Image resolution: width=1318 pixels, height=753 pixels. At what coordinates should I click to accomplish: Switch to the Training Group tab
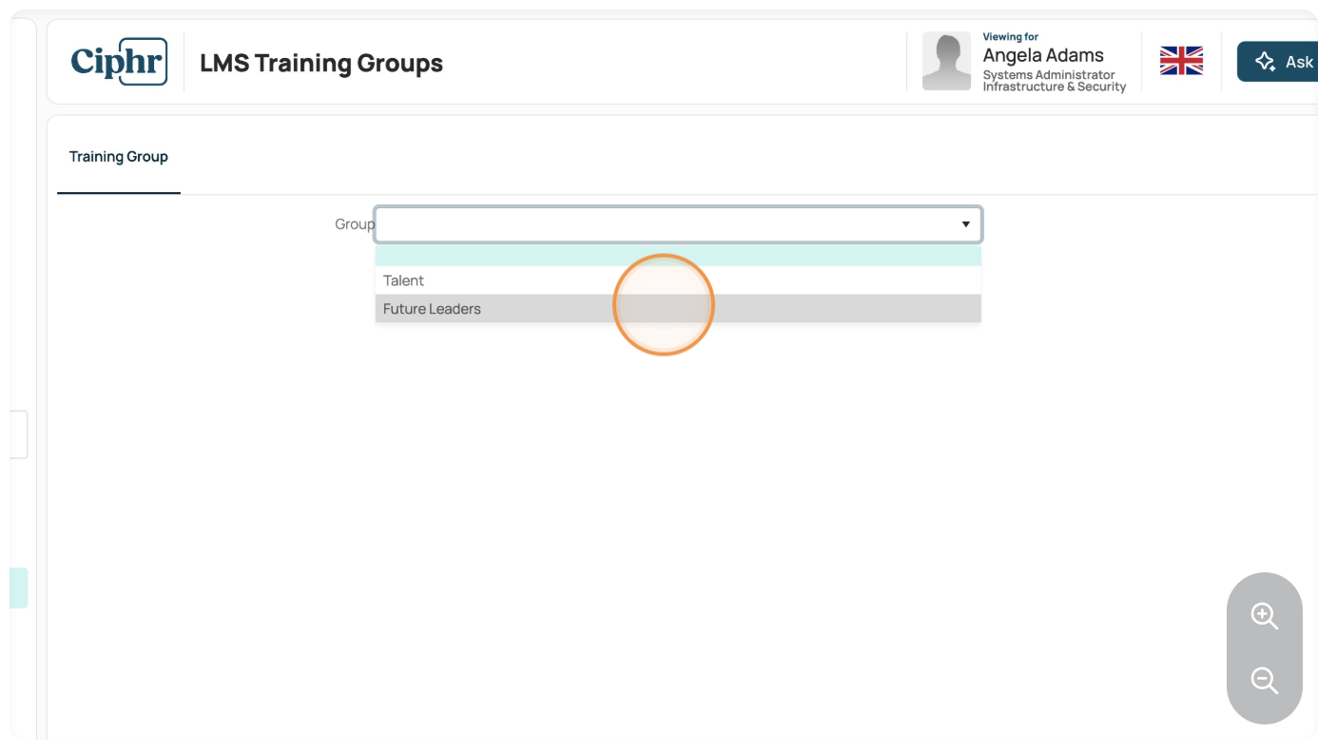tap(119, 157)
